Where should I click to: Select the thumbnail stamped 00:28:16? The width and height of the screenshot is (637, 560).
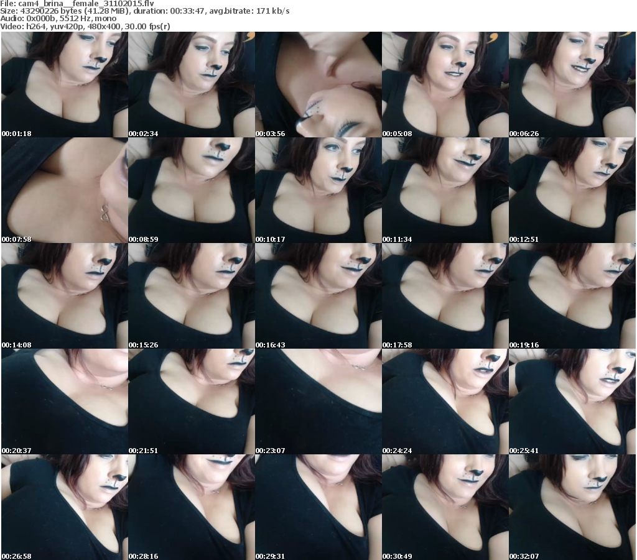pos(192,507)
